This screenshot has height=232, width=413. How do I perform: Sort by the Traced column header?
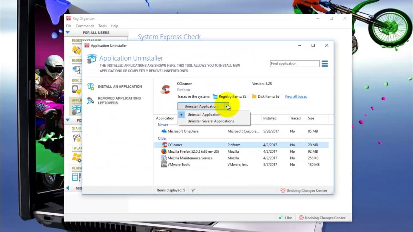tap(295, 118)
